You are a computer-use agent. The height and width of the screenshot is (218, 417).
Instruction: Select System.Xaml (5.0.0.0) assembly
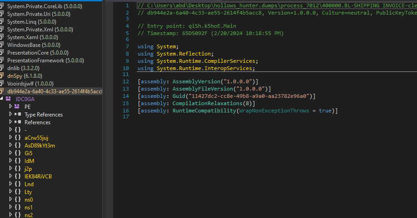33,37
